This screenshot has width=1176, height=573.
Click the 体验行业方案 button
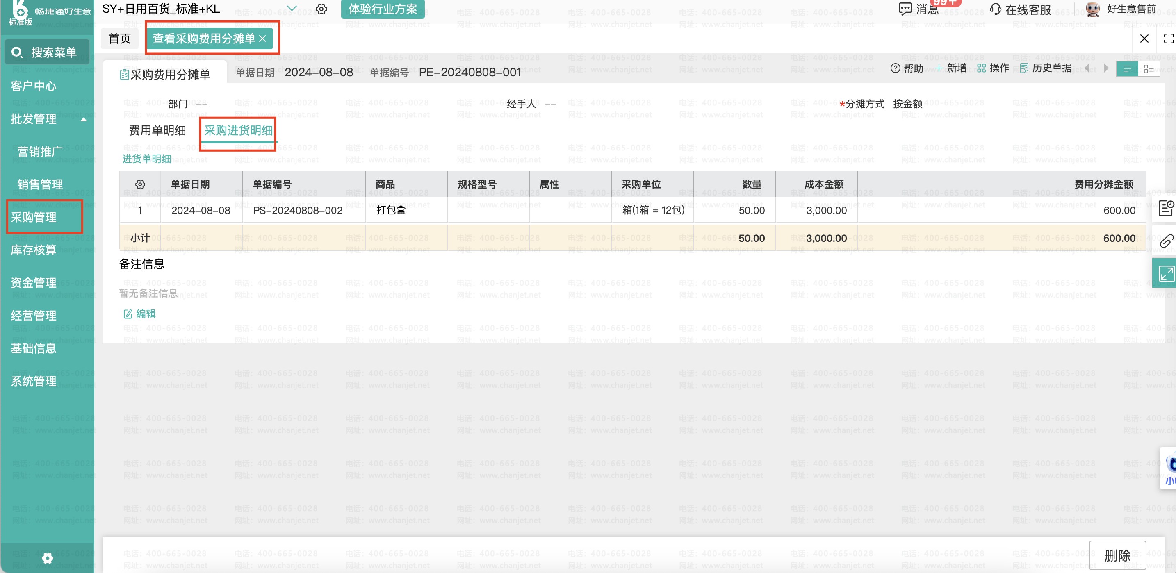coord(383,9)
